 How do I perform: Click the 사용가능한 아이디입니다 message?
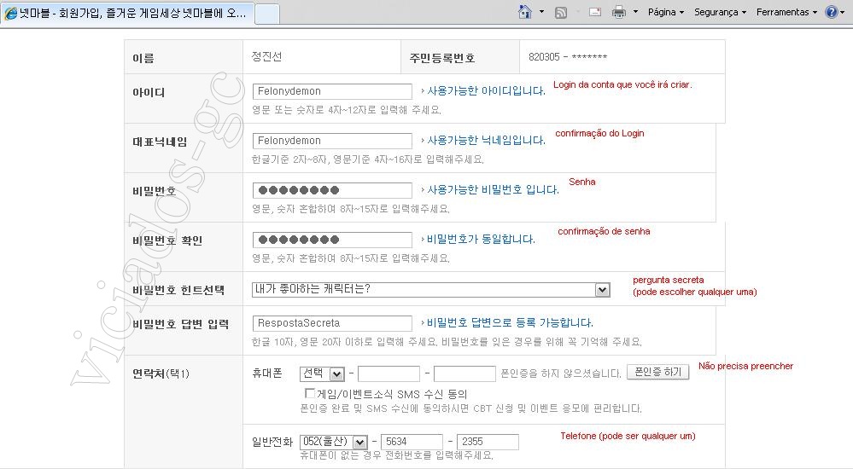487,90
